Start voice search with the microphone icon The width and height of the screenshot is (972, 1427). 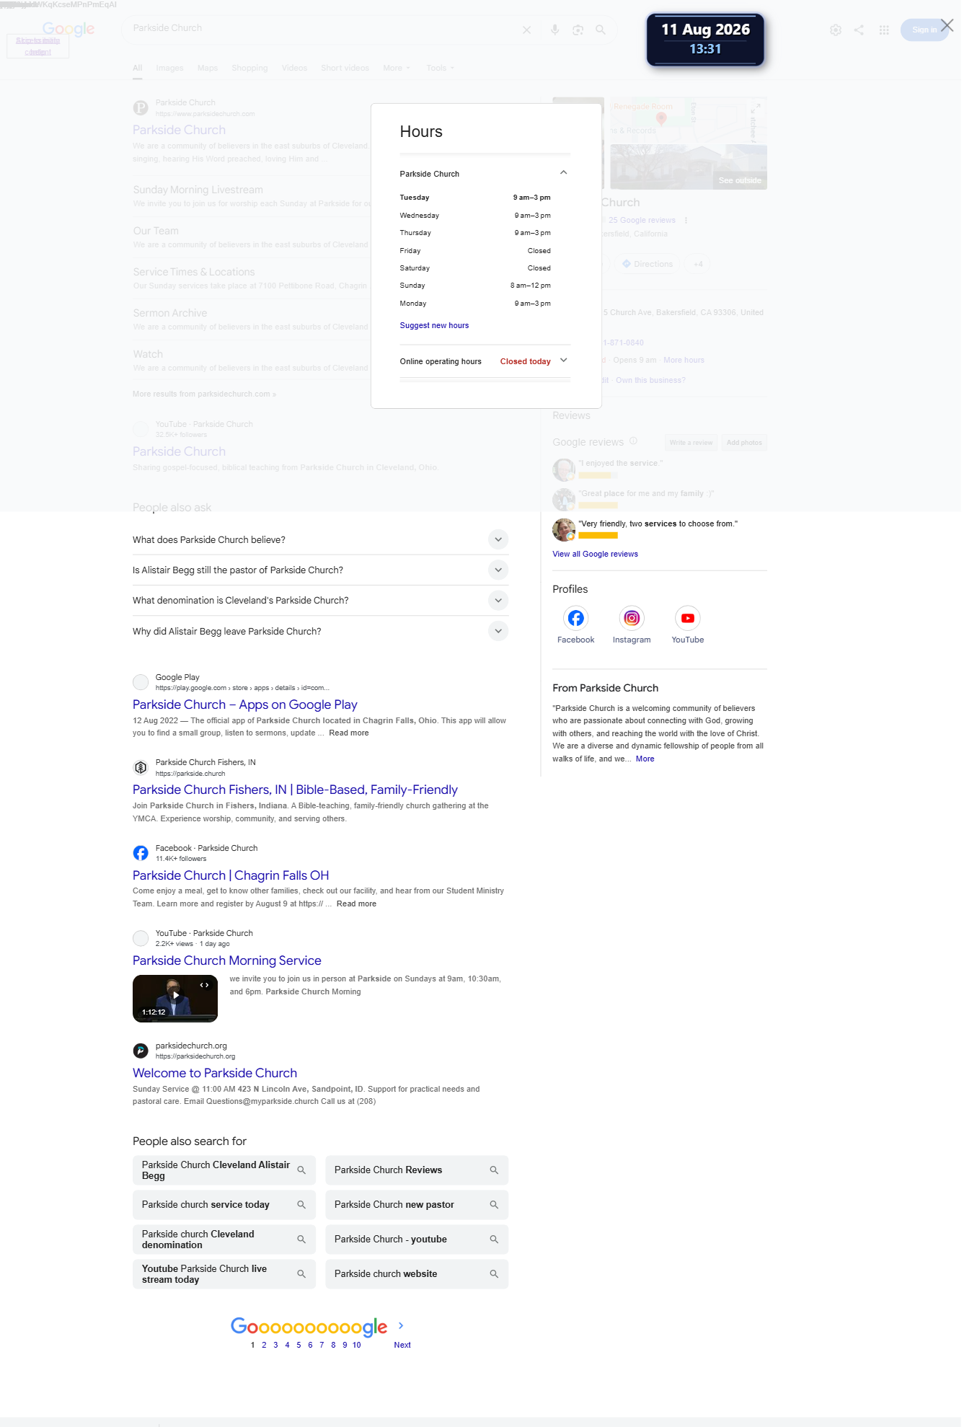click(x=555, y=30)
